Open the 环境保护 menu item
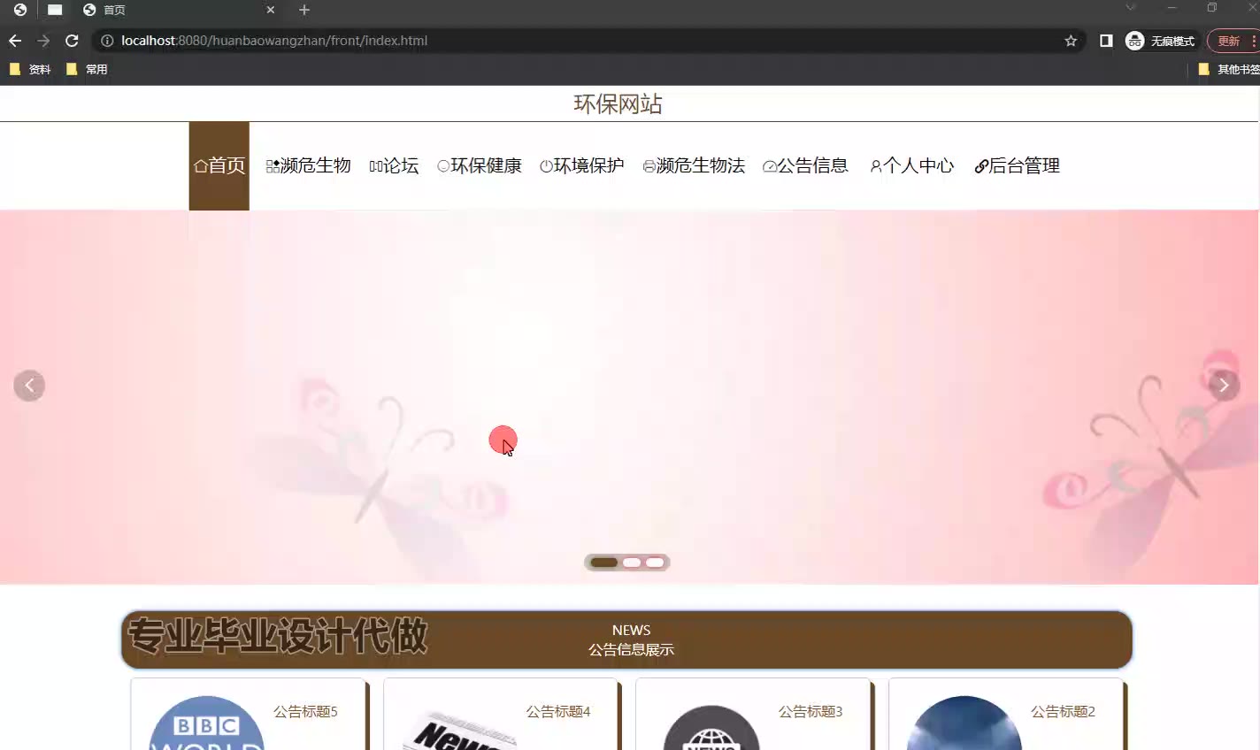The image size is (1260, 750). pyautogui.click(x=582, y=165)
